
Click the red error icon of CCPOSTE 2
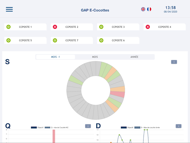pos(55,27)
